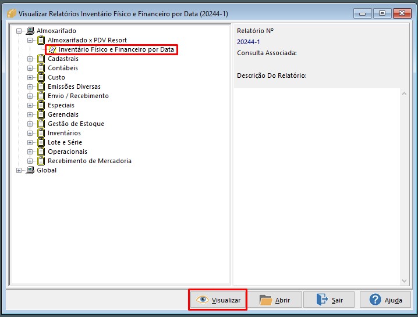Click clipboard icon beside Operacionais

pos(41,152)
